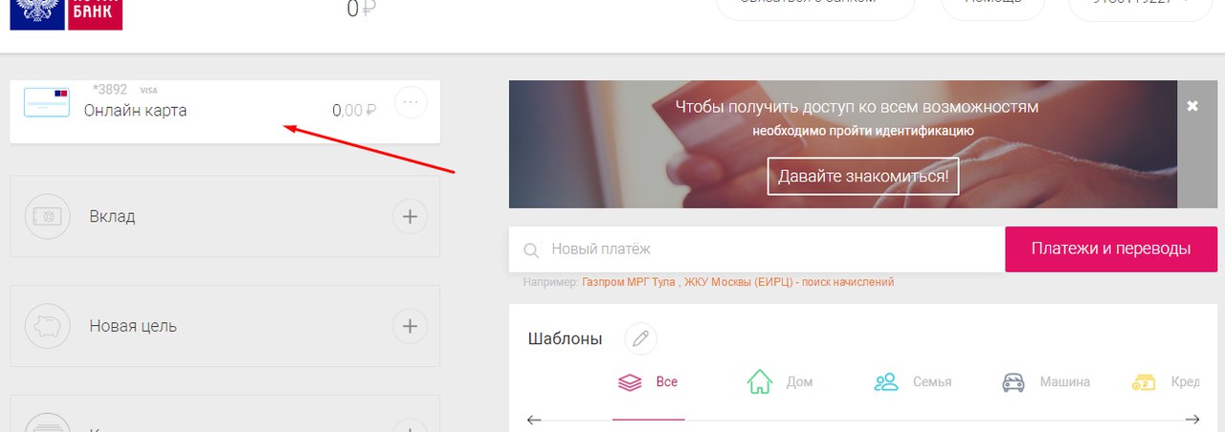Open the Онлайн карта three-dots menu
The width and height of the screenshot is (1225, 432).
tap(411, 102)
